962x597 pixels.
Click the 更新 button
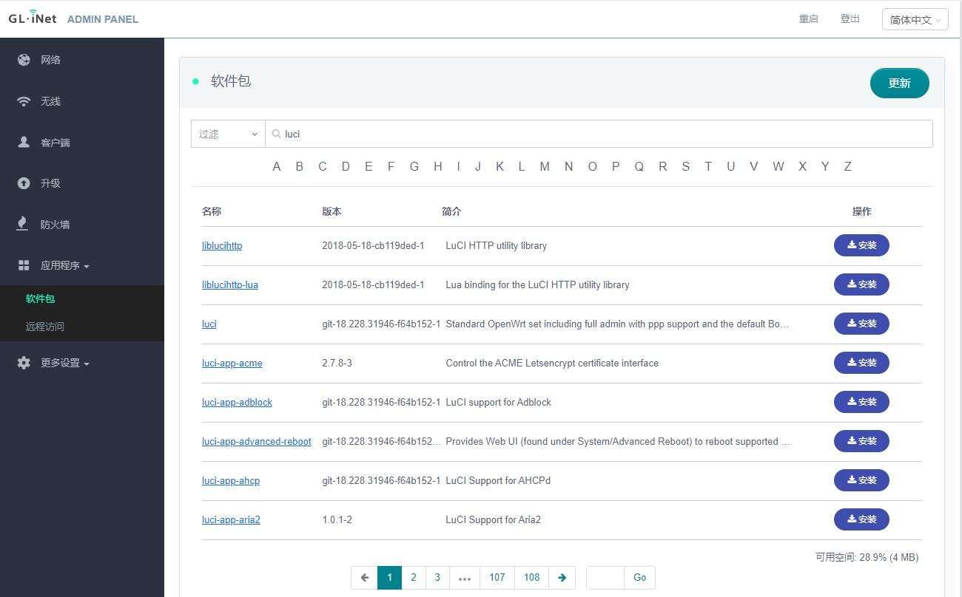coord(899,83)
